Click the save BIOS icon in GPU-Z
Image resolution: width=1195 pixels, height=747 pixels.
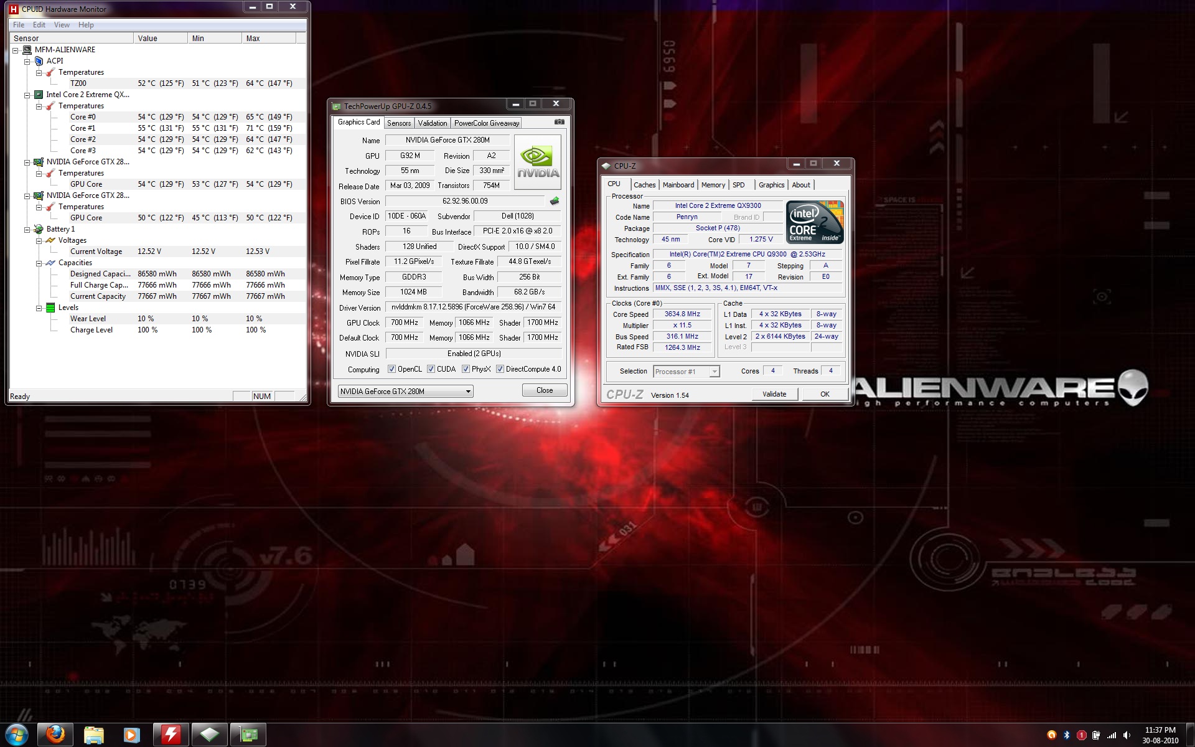[555, 200]
